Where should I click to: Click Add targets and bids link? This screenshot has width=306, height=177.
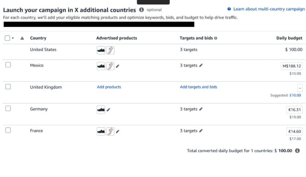pos(198,87)
